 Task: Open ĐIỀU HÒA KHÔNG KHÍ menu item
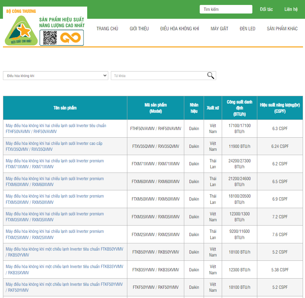(180, 29)
